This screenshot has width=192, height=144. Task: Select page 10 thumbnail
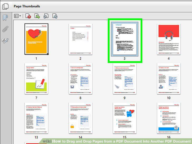pos(169,79)
